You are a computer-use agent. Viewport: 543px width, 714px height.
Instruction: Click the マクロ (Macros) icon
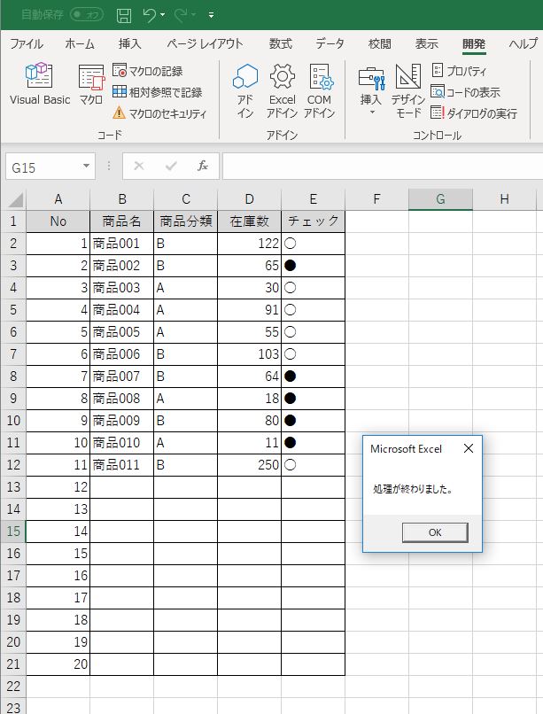pos(90,86)
